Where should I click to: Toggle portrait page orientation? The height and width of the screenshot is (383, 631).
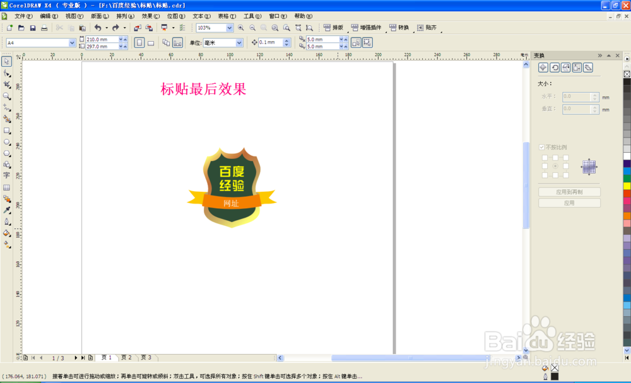click(138, 42)
